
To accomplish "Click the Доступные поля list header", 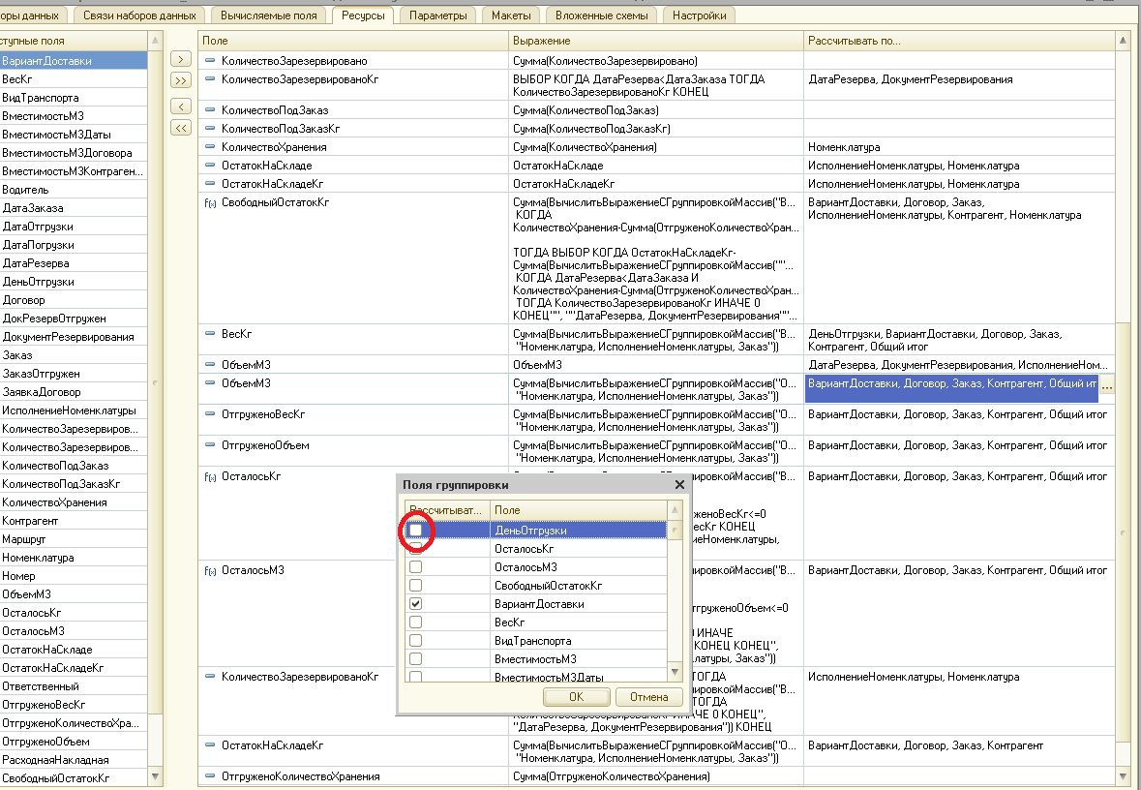I will [x=74, y=42].
